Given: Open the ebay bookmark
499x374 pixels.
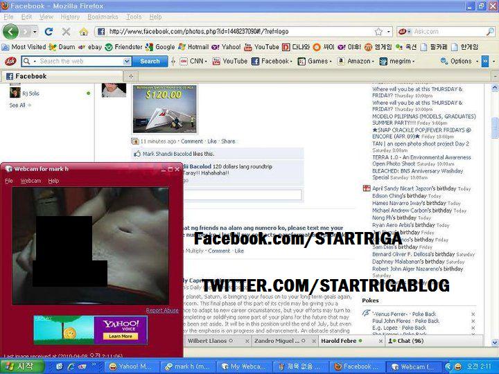Looking at the screenshot, I should pos(90,47).
